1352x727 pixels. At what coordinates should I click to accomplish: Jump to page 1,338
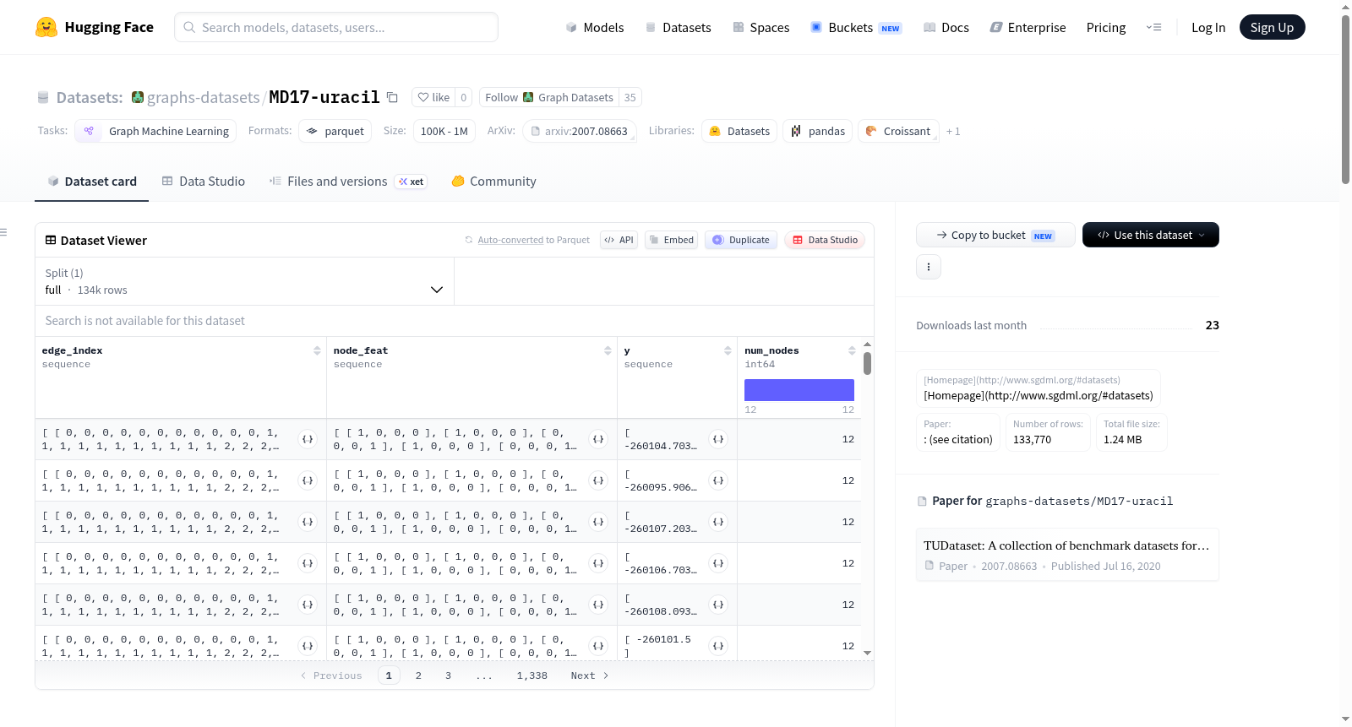point(532,675)
